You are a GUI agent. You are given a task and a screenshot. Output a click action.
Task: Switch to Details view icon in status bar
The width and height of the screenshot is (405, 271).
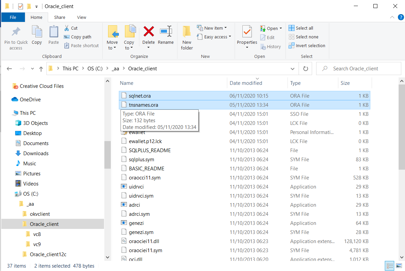(x=390, y=266)
